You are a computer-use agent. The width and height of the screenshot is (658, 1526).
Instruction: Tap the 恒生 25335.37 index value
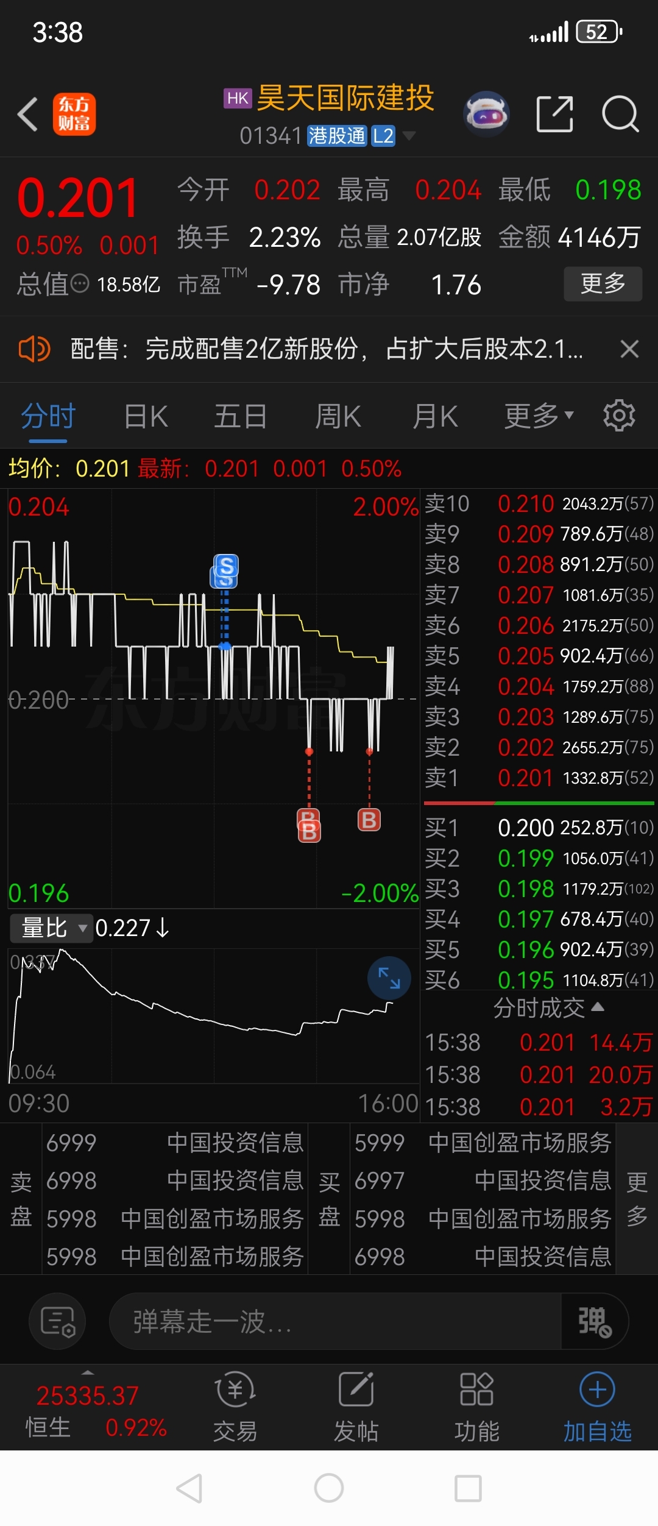87,1396
